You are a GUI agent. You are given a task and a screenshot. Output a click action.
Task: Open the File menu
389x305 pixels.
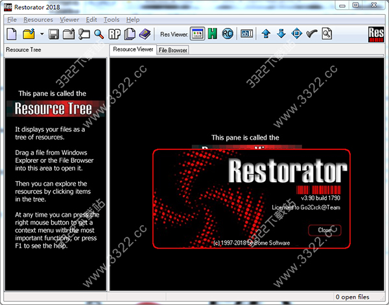pyautogui.click(x=12, y=19)
